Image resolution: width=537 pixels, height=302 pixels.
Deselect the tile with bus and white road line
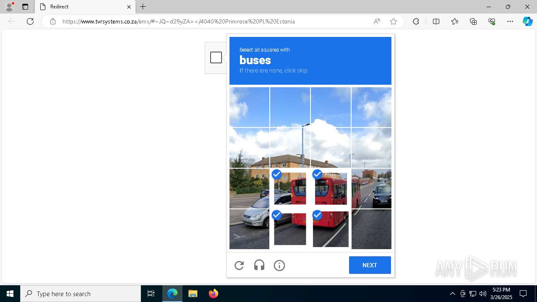coord(331,229)
